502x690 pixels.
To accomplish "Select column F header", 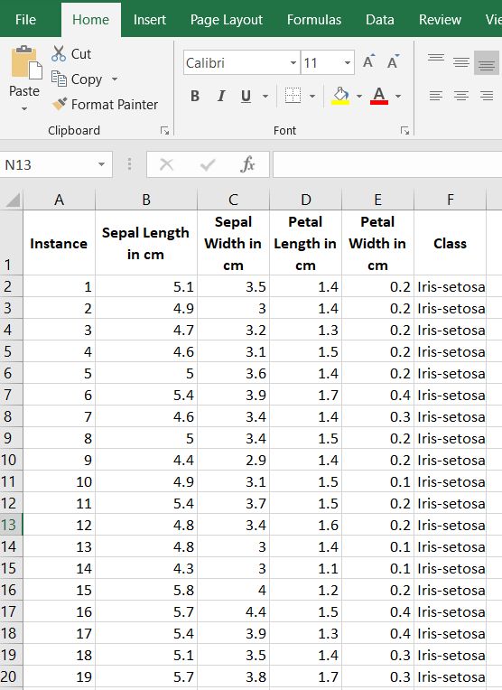I will click(450, 200).
